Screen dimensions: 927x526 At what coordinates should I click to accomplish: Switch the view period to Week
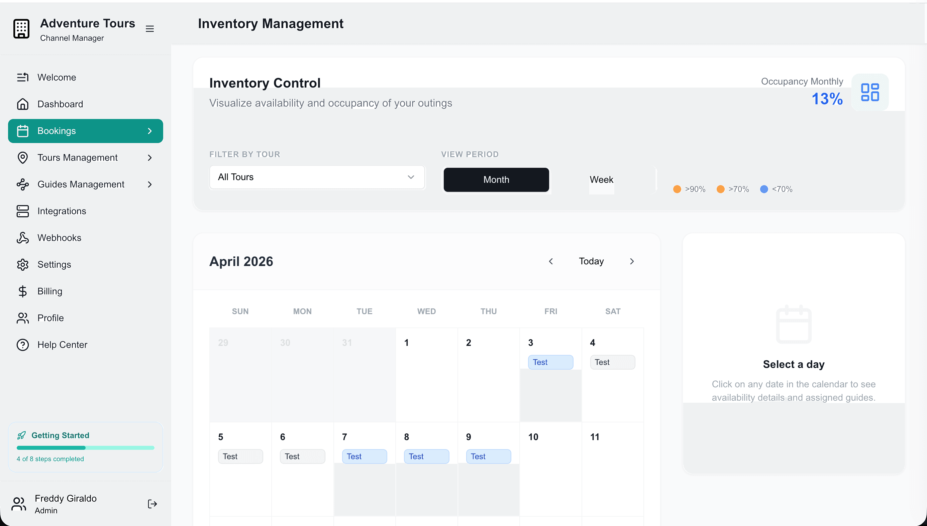coord(601,179)
